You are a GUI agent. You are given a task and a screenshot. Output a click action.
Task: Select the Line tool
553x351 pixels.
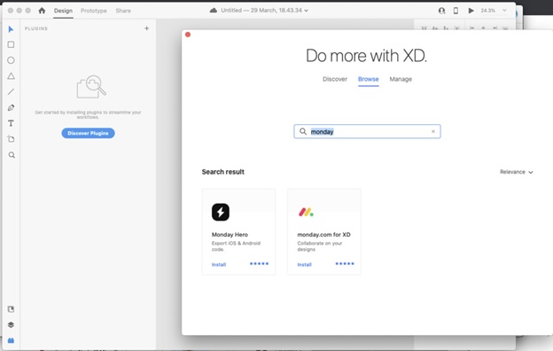pos(11,91)
